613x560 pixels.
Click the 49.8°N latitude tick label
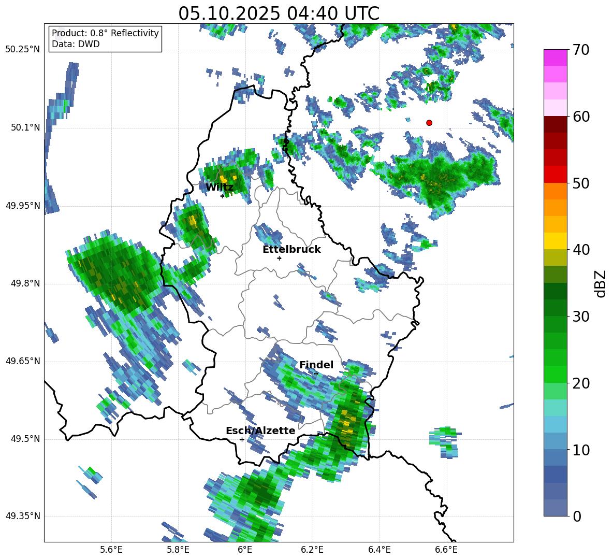25,283
